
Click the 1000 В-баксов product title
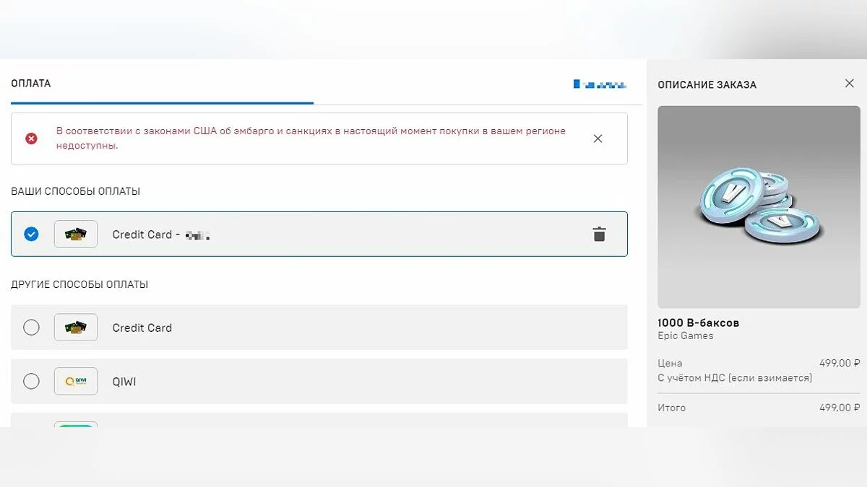[698, 323]
